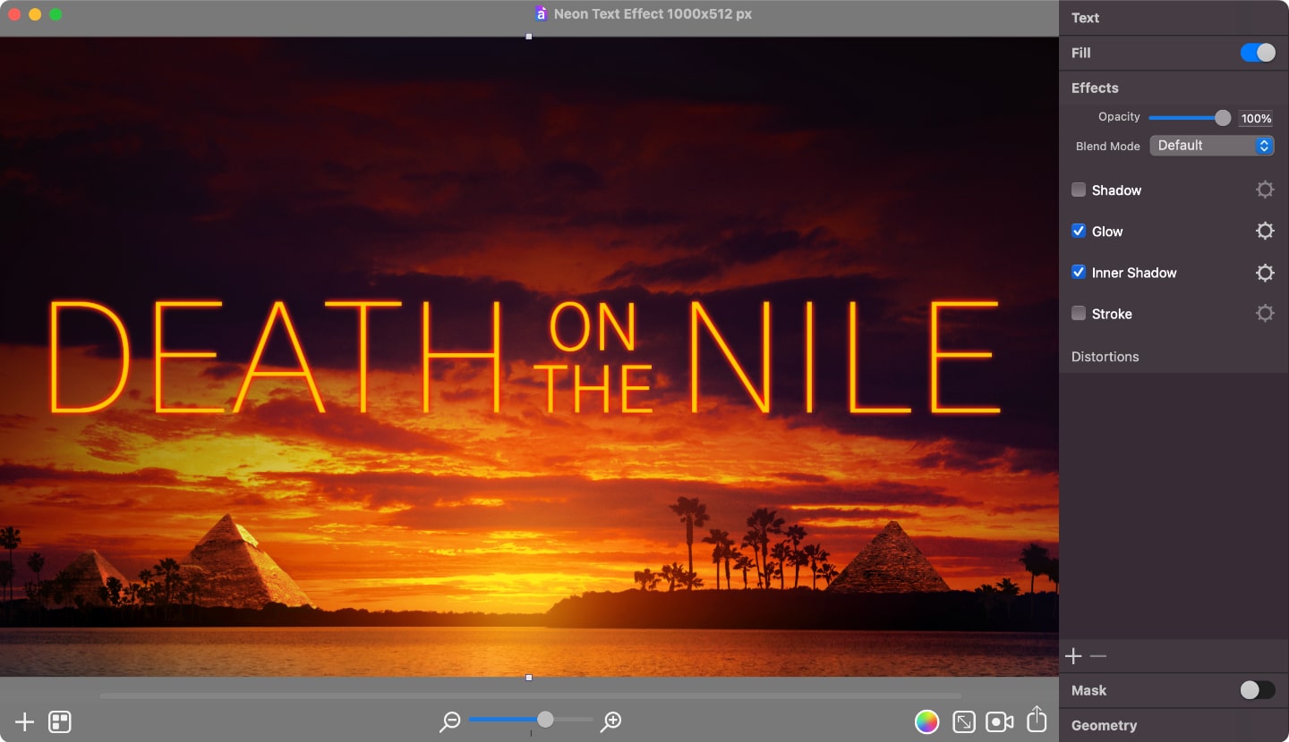Open Inner Shadow settings gear
This screenshot has height=742, width=1289.
coord(1265,272)
